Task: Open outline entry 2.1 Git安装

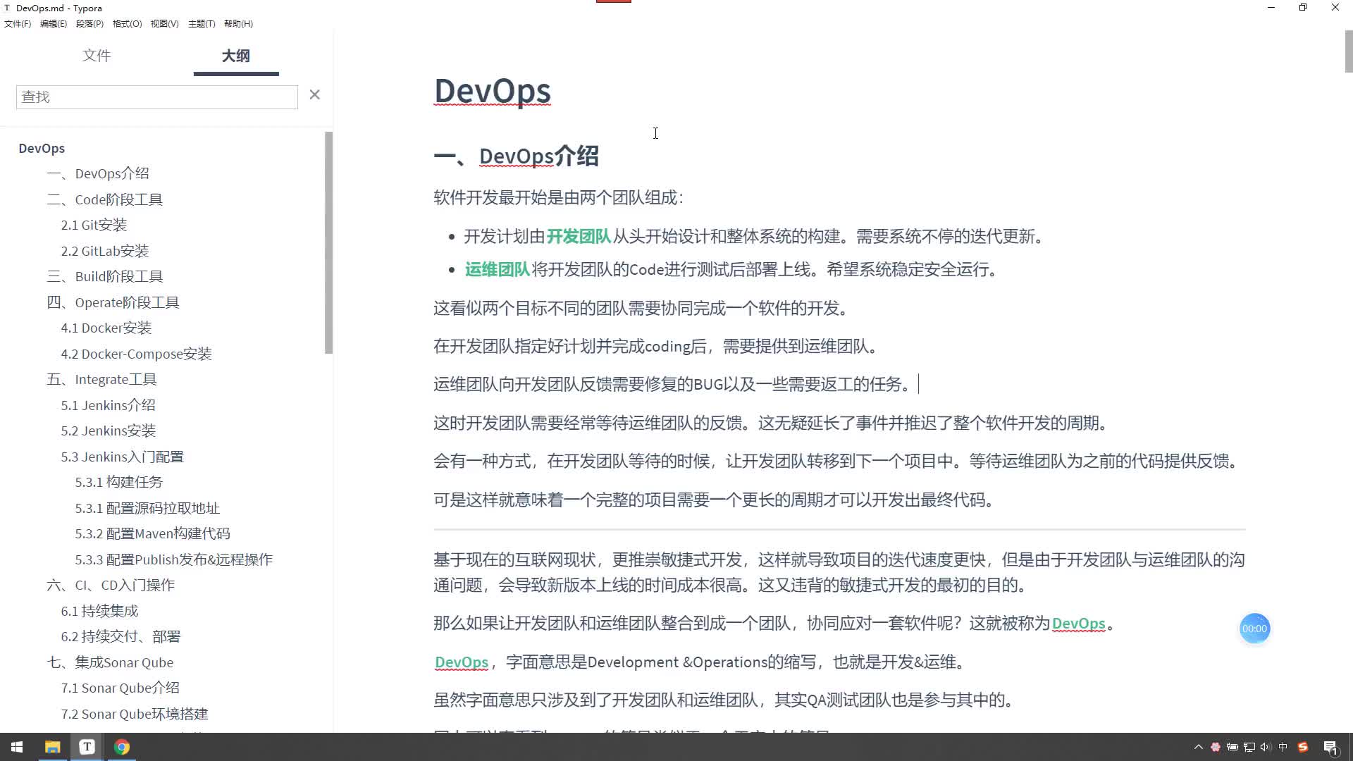Action: [x=94, y=225]
